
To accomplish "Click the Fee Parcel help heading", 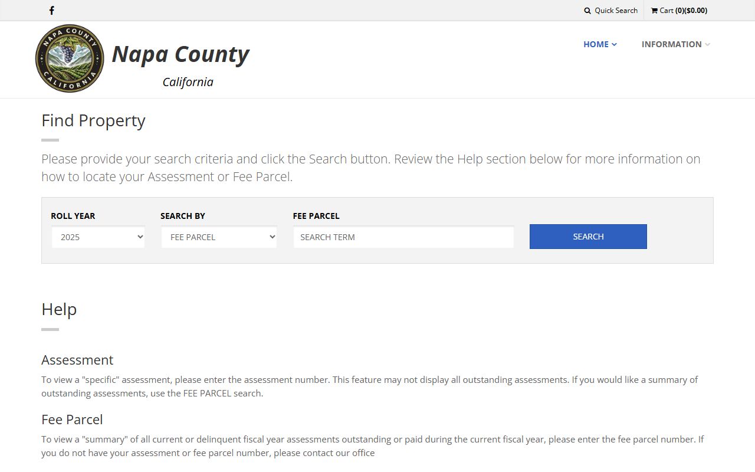I will (72, 419).
